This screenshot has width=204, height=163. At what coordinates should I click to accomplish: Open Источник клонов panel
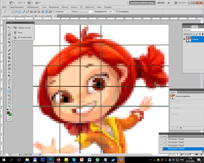click(x=23, y=37)
